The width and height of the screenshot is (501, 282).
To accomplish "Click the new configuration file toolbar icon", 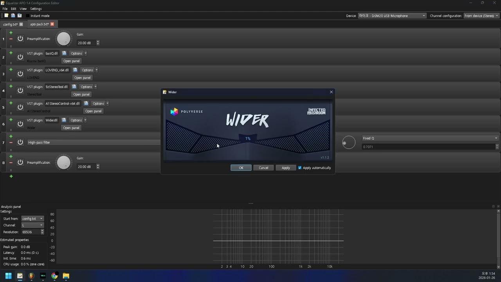I will tap(6, 16).
